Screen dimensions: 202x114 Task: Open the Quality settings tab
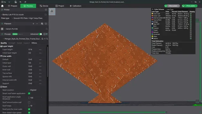coord(4,43)
